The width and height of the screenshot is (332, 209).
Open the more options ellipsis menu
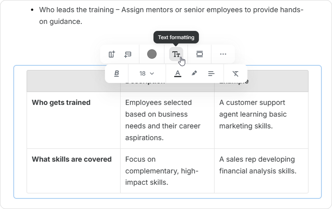coord(223,54)
